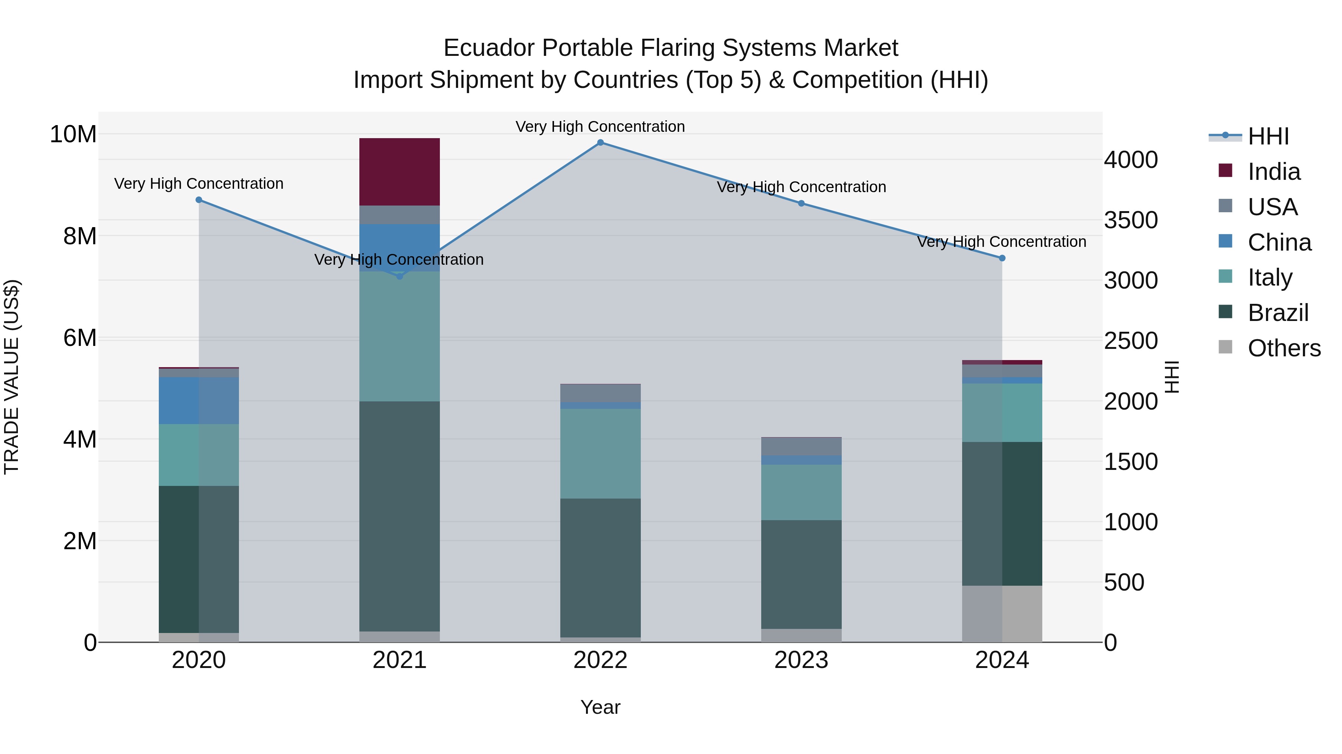Image resolution: width=1342 pixels, height=754 pixels.
Task: Click the USA segment of the 2022 bar
Action: pyautogui.click(x=600, y=394)
